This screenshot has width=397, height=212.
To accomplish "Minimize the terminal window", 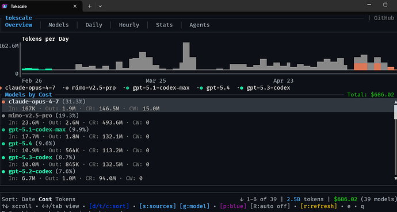I will coord(369,5).
